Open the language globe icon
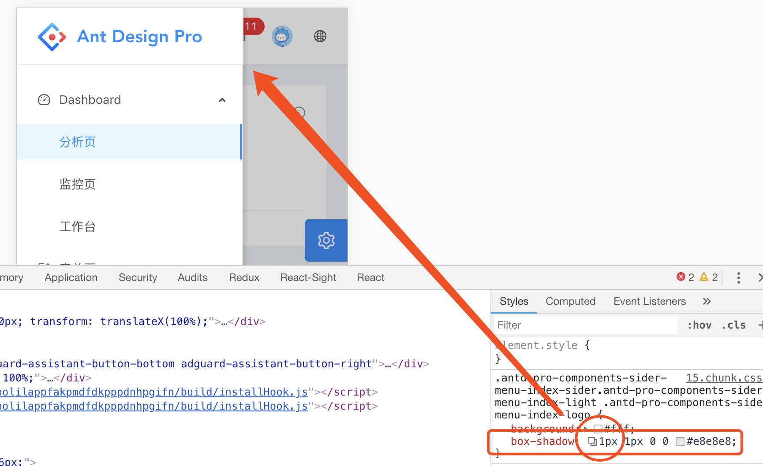Viewport: 763px width, 466px height. pyautogui.click(x=320, y=36)
